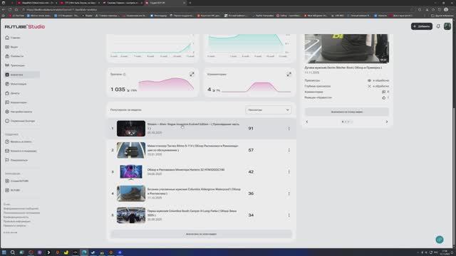The image size is (456, 256).
Task: Open three-dot menu for video with 36 views
Action: (x=289, y=193)
